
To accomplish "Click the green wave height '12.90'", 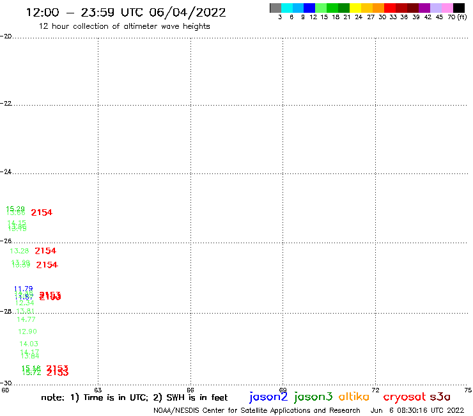I will click(x=27, y=332).
